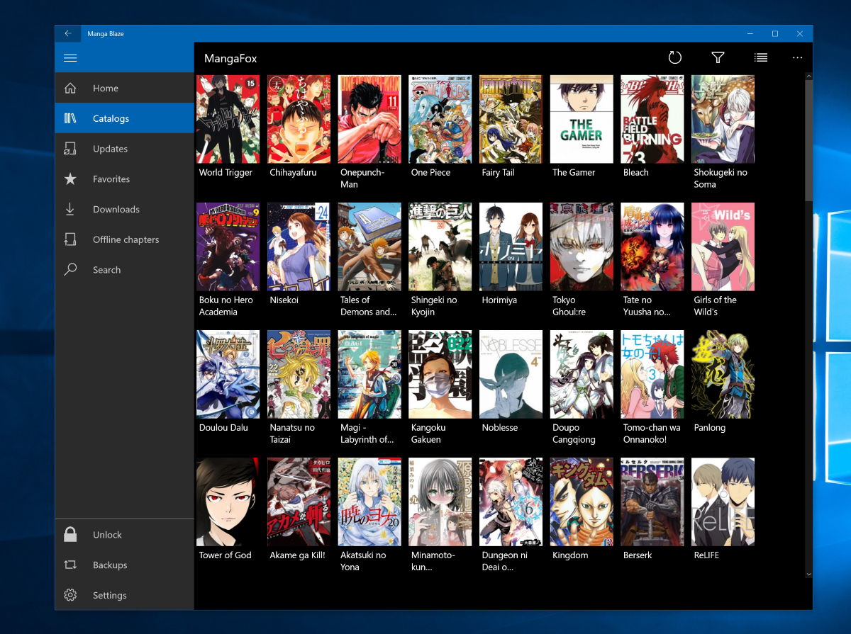851x634 pixels.
Task: Open Shingeki no Kyojin cover
Action: [440, 247]
